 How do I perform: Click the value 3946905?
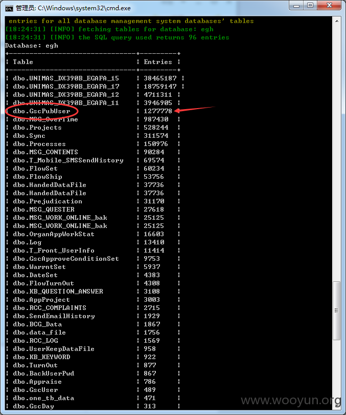[158, 102]
